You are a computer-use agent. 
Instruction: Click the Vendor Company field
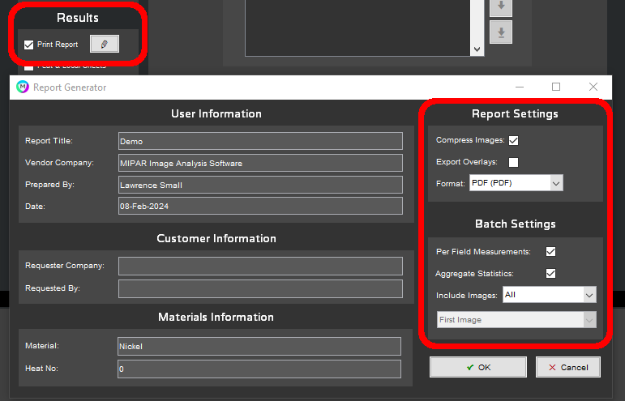(260, 163)
